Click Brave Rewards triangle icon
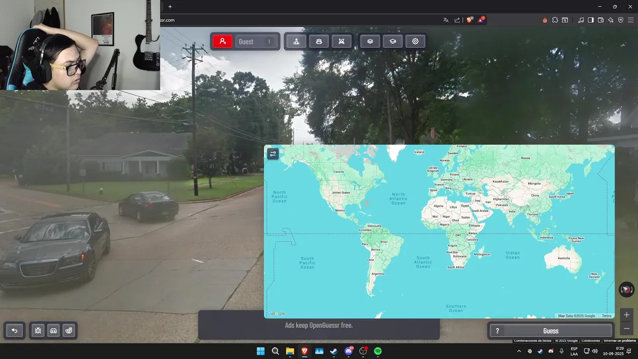Image resolution: width=638 pixels, height=359 pixels. [481, 20]
